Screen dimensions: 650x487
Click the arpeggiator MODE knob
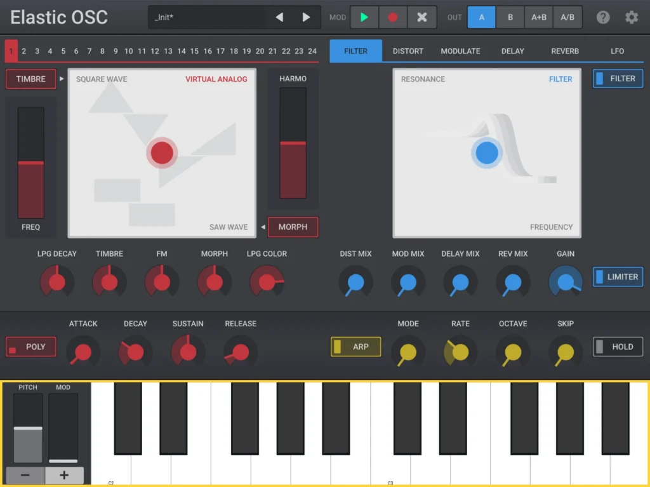tap(408, 352)
